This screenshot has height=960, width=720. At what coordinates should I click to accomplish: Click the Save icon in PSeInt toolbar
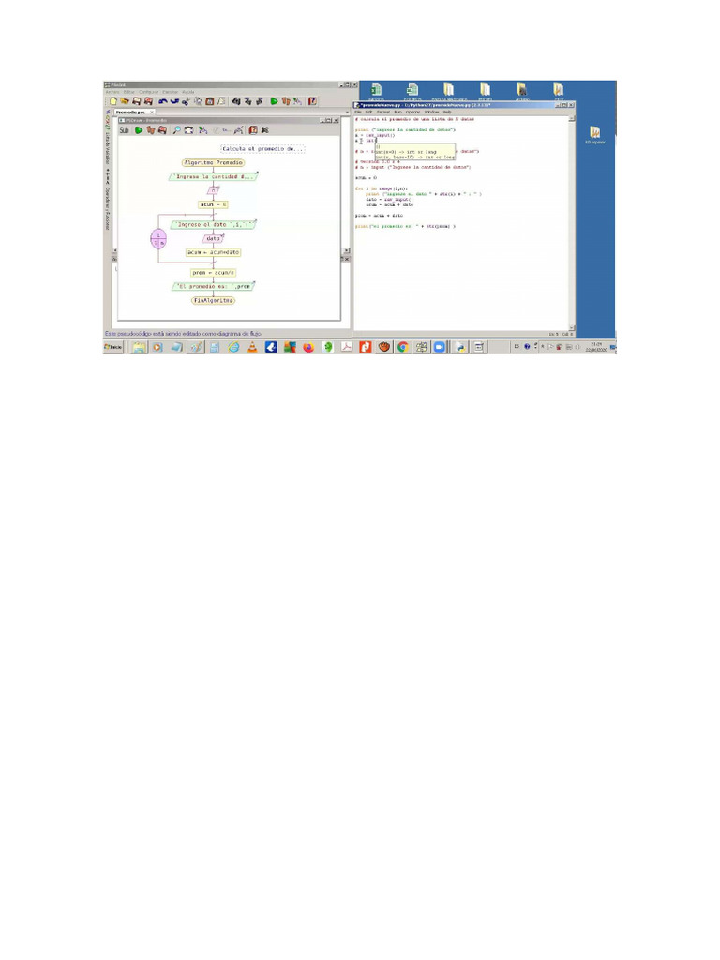coord(137,101)
